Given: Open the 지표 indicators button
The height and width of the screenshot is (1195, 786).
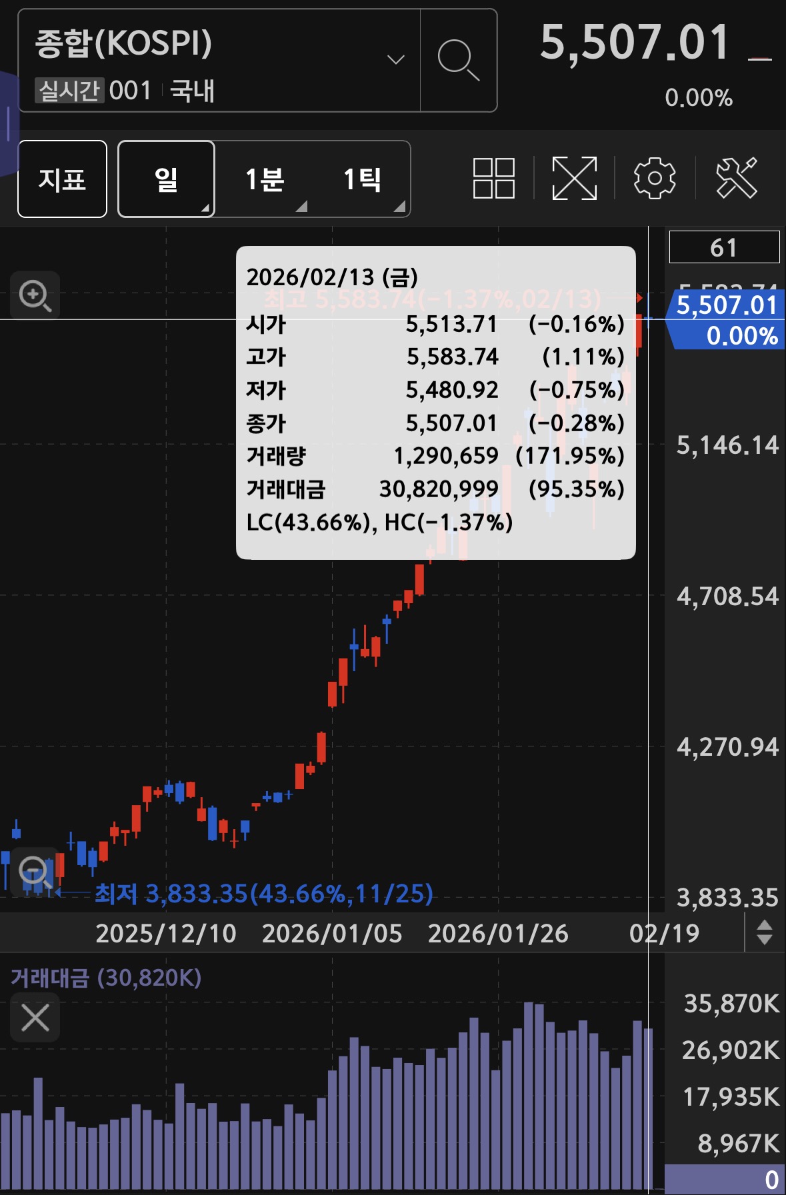Looking at the screenshot, I should pyautogui.click(x=62, y=179).
